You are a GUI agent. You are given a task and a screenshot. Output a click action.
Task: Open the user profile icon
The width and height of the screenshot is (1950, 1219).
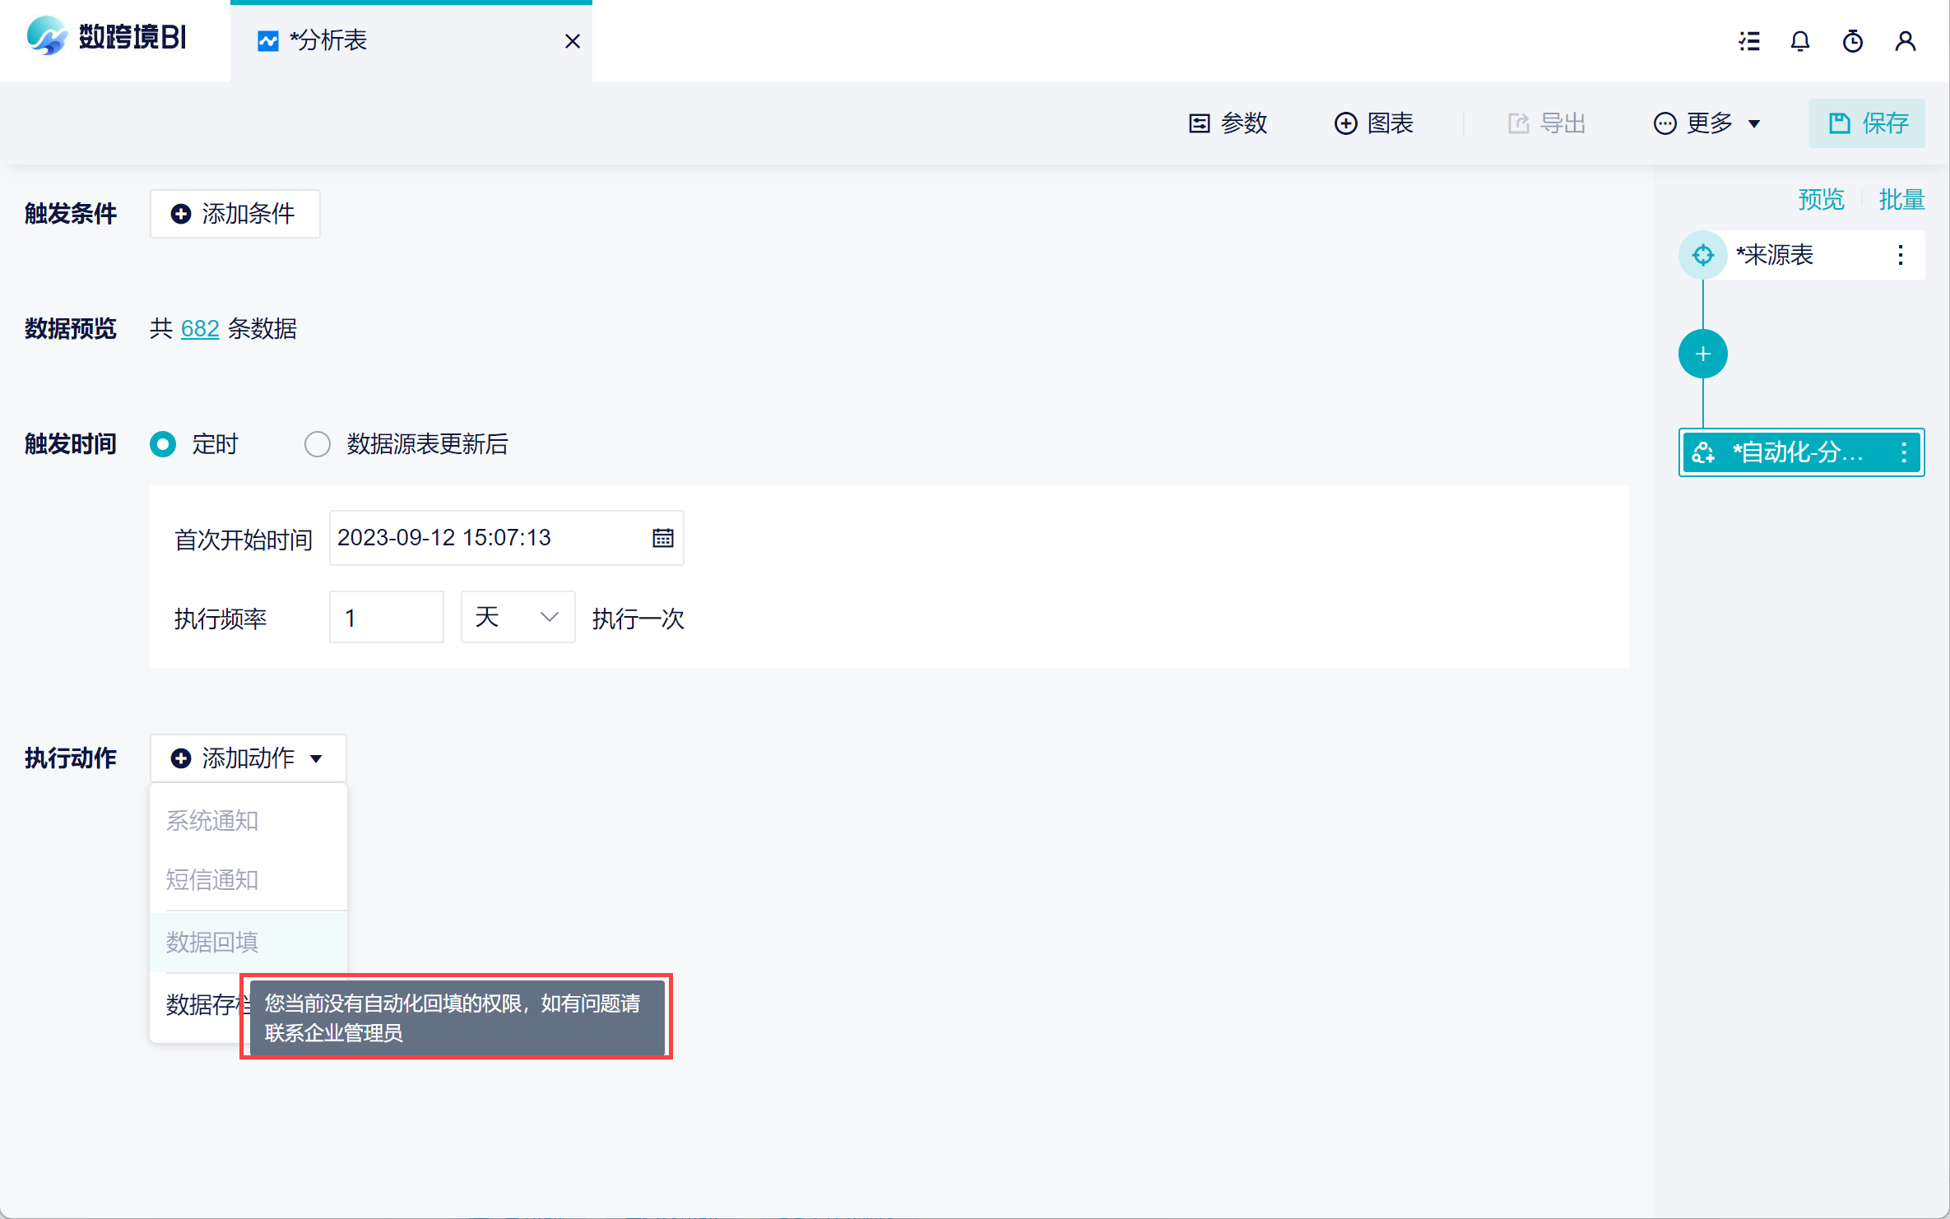pos(1905,41)
